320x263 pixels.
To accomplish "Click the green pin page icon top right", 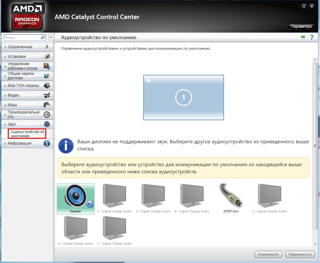I will point(303,37).
